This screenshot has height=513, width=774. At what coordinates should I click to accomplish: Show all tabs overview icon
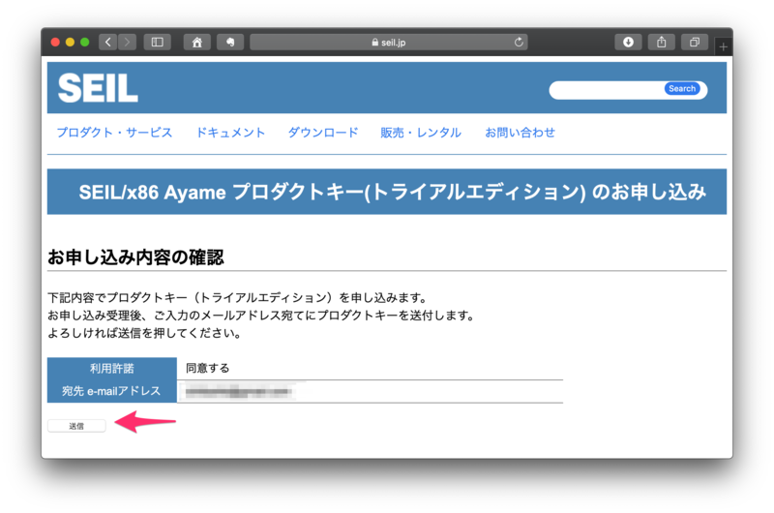tap(695, 42)
